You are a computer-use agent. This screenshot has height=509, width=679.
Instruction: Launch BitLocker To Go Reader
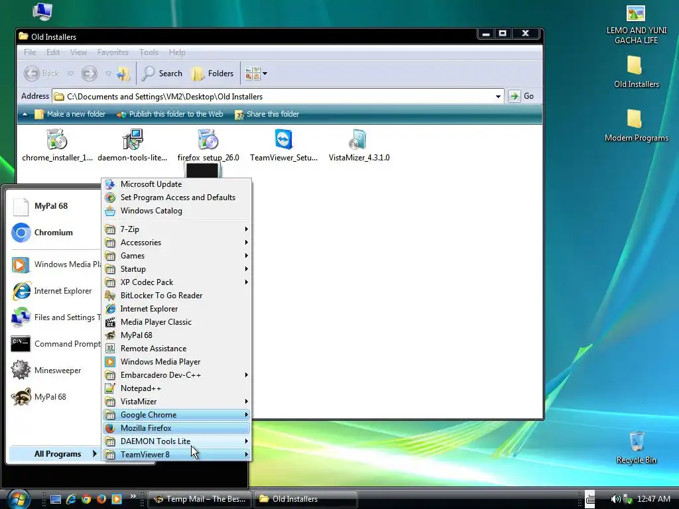coord(176,296)
